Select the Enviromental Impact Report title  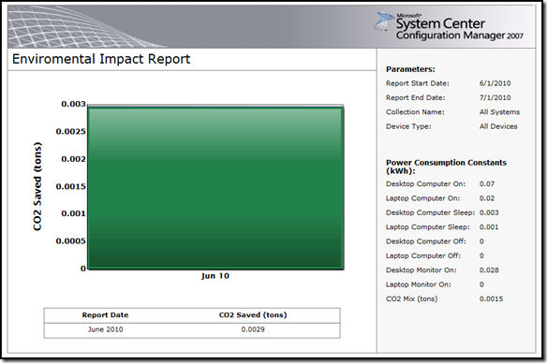point(101,59)
